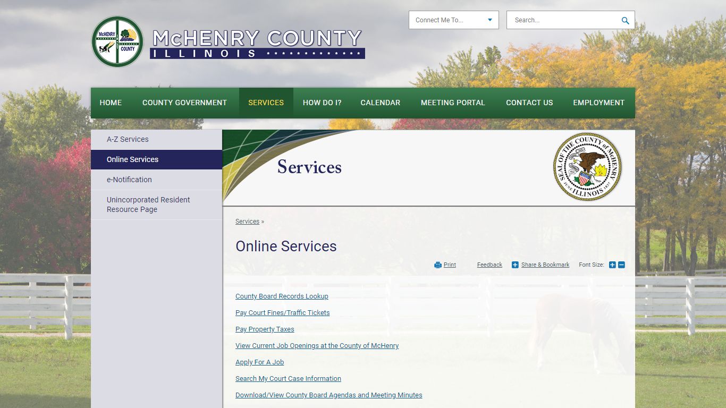Open the Services menu tab
The width and height of the screenshot is (726, 408).
pyautogui.click(x=266, y=103)
